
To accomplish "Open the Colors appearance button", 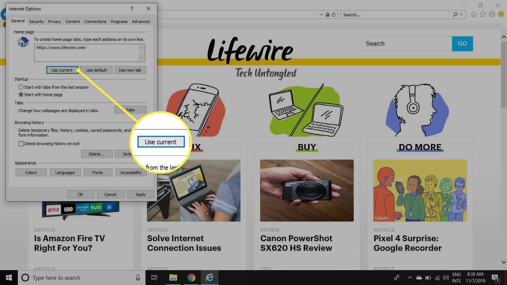I will (31, 173).
